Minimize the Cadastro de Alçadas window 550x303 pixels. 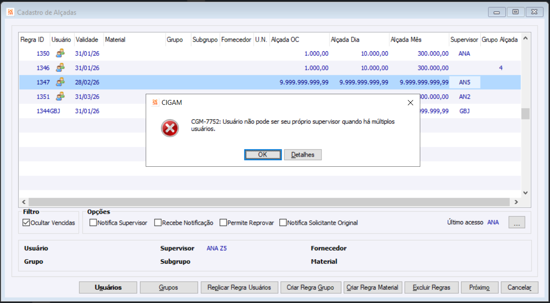pos(497,12)
